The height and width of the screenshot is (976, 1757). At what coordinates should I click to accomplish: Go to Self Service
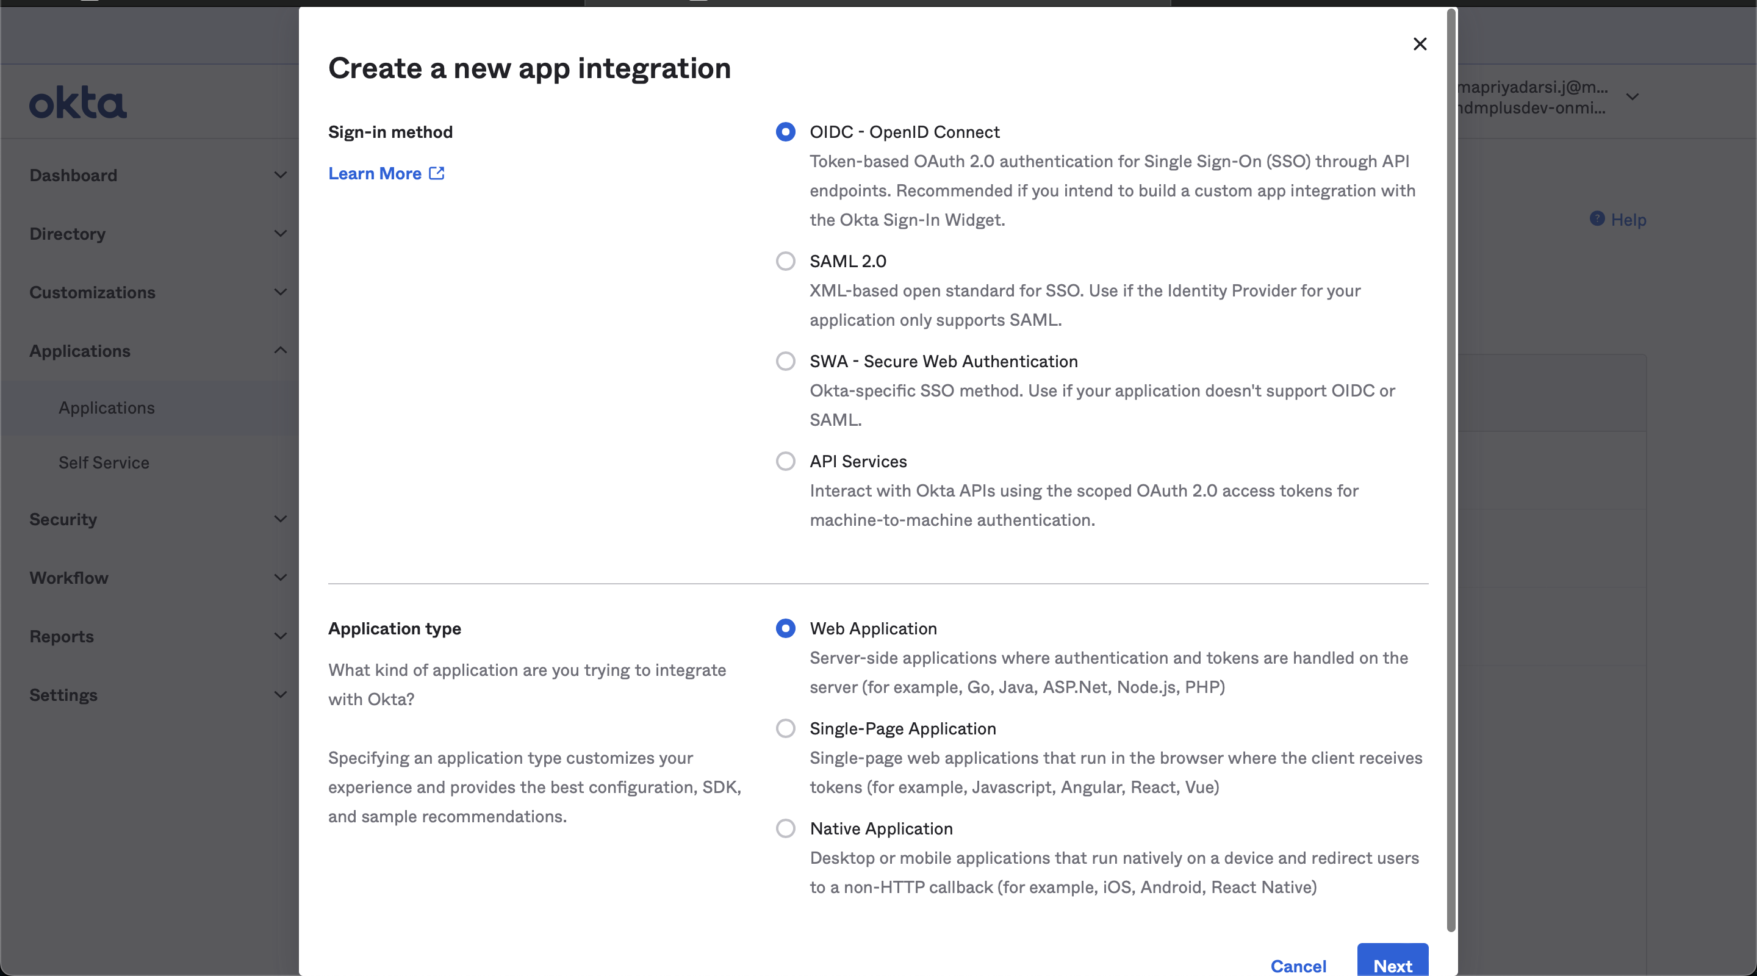[x=103, y=462]
